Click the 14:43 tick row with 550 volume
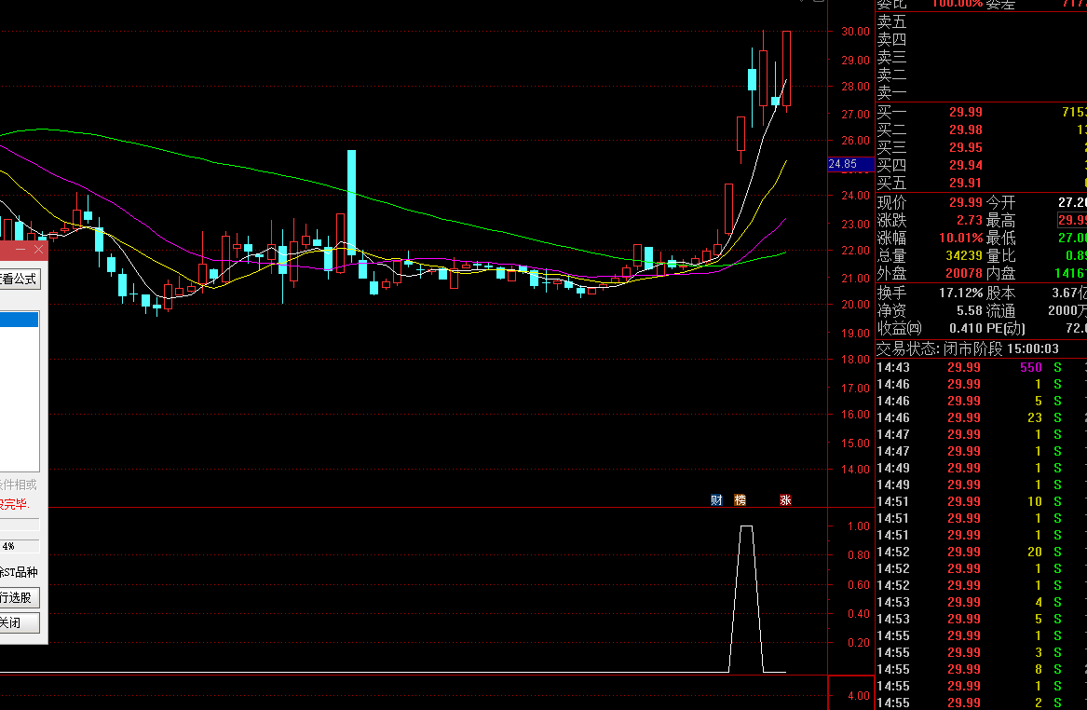 [981, 367]
